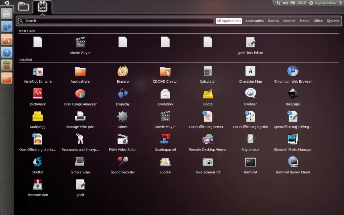
Task: Launch Chromium Web Browser
Action: pos(293,75)
